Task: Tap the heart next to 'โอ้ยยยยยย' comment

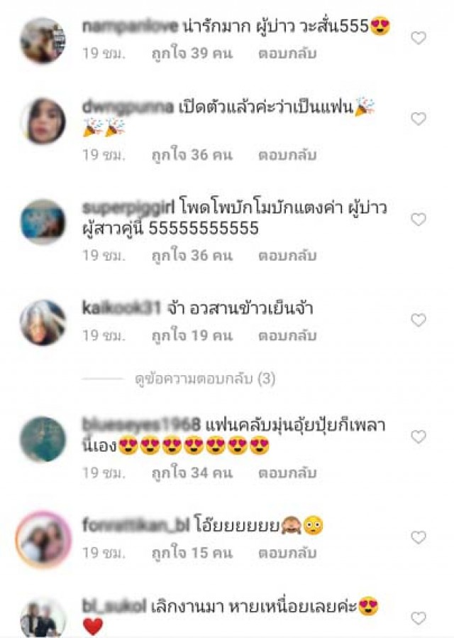Action: click(419, 538)
